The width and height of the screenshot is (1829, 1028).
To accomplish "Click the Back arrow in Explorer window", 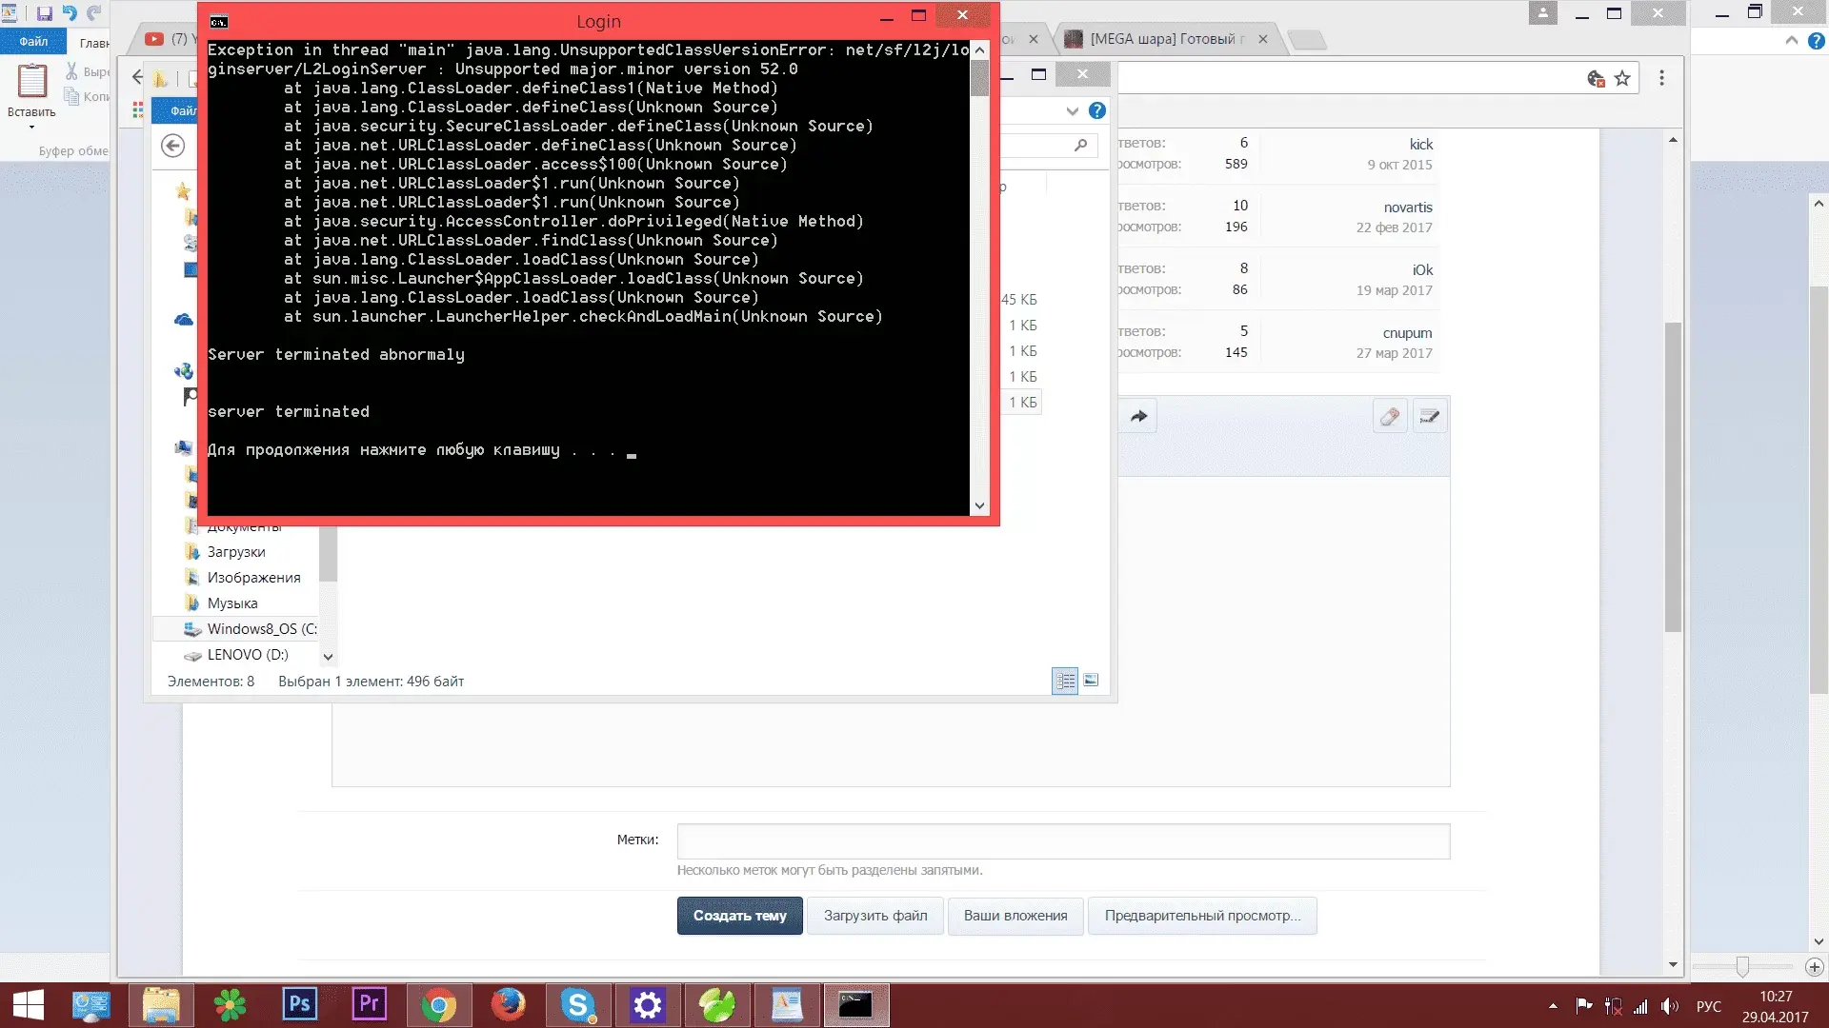I will [172, 146].
